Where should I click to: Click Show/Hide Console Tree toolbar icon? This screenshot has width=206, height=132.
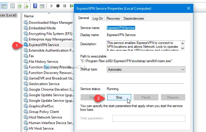tap(4, 6)
